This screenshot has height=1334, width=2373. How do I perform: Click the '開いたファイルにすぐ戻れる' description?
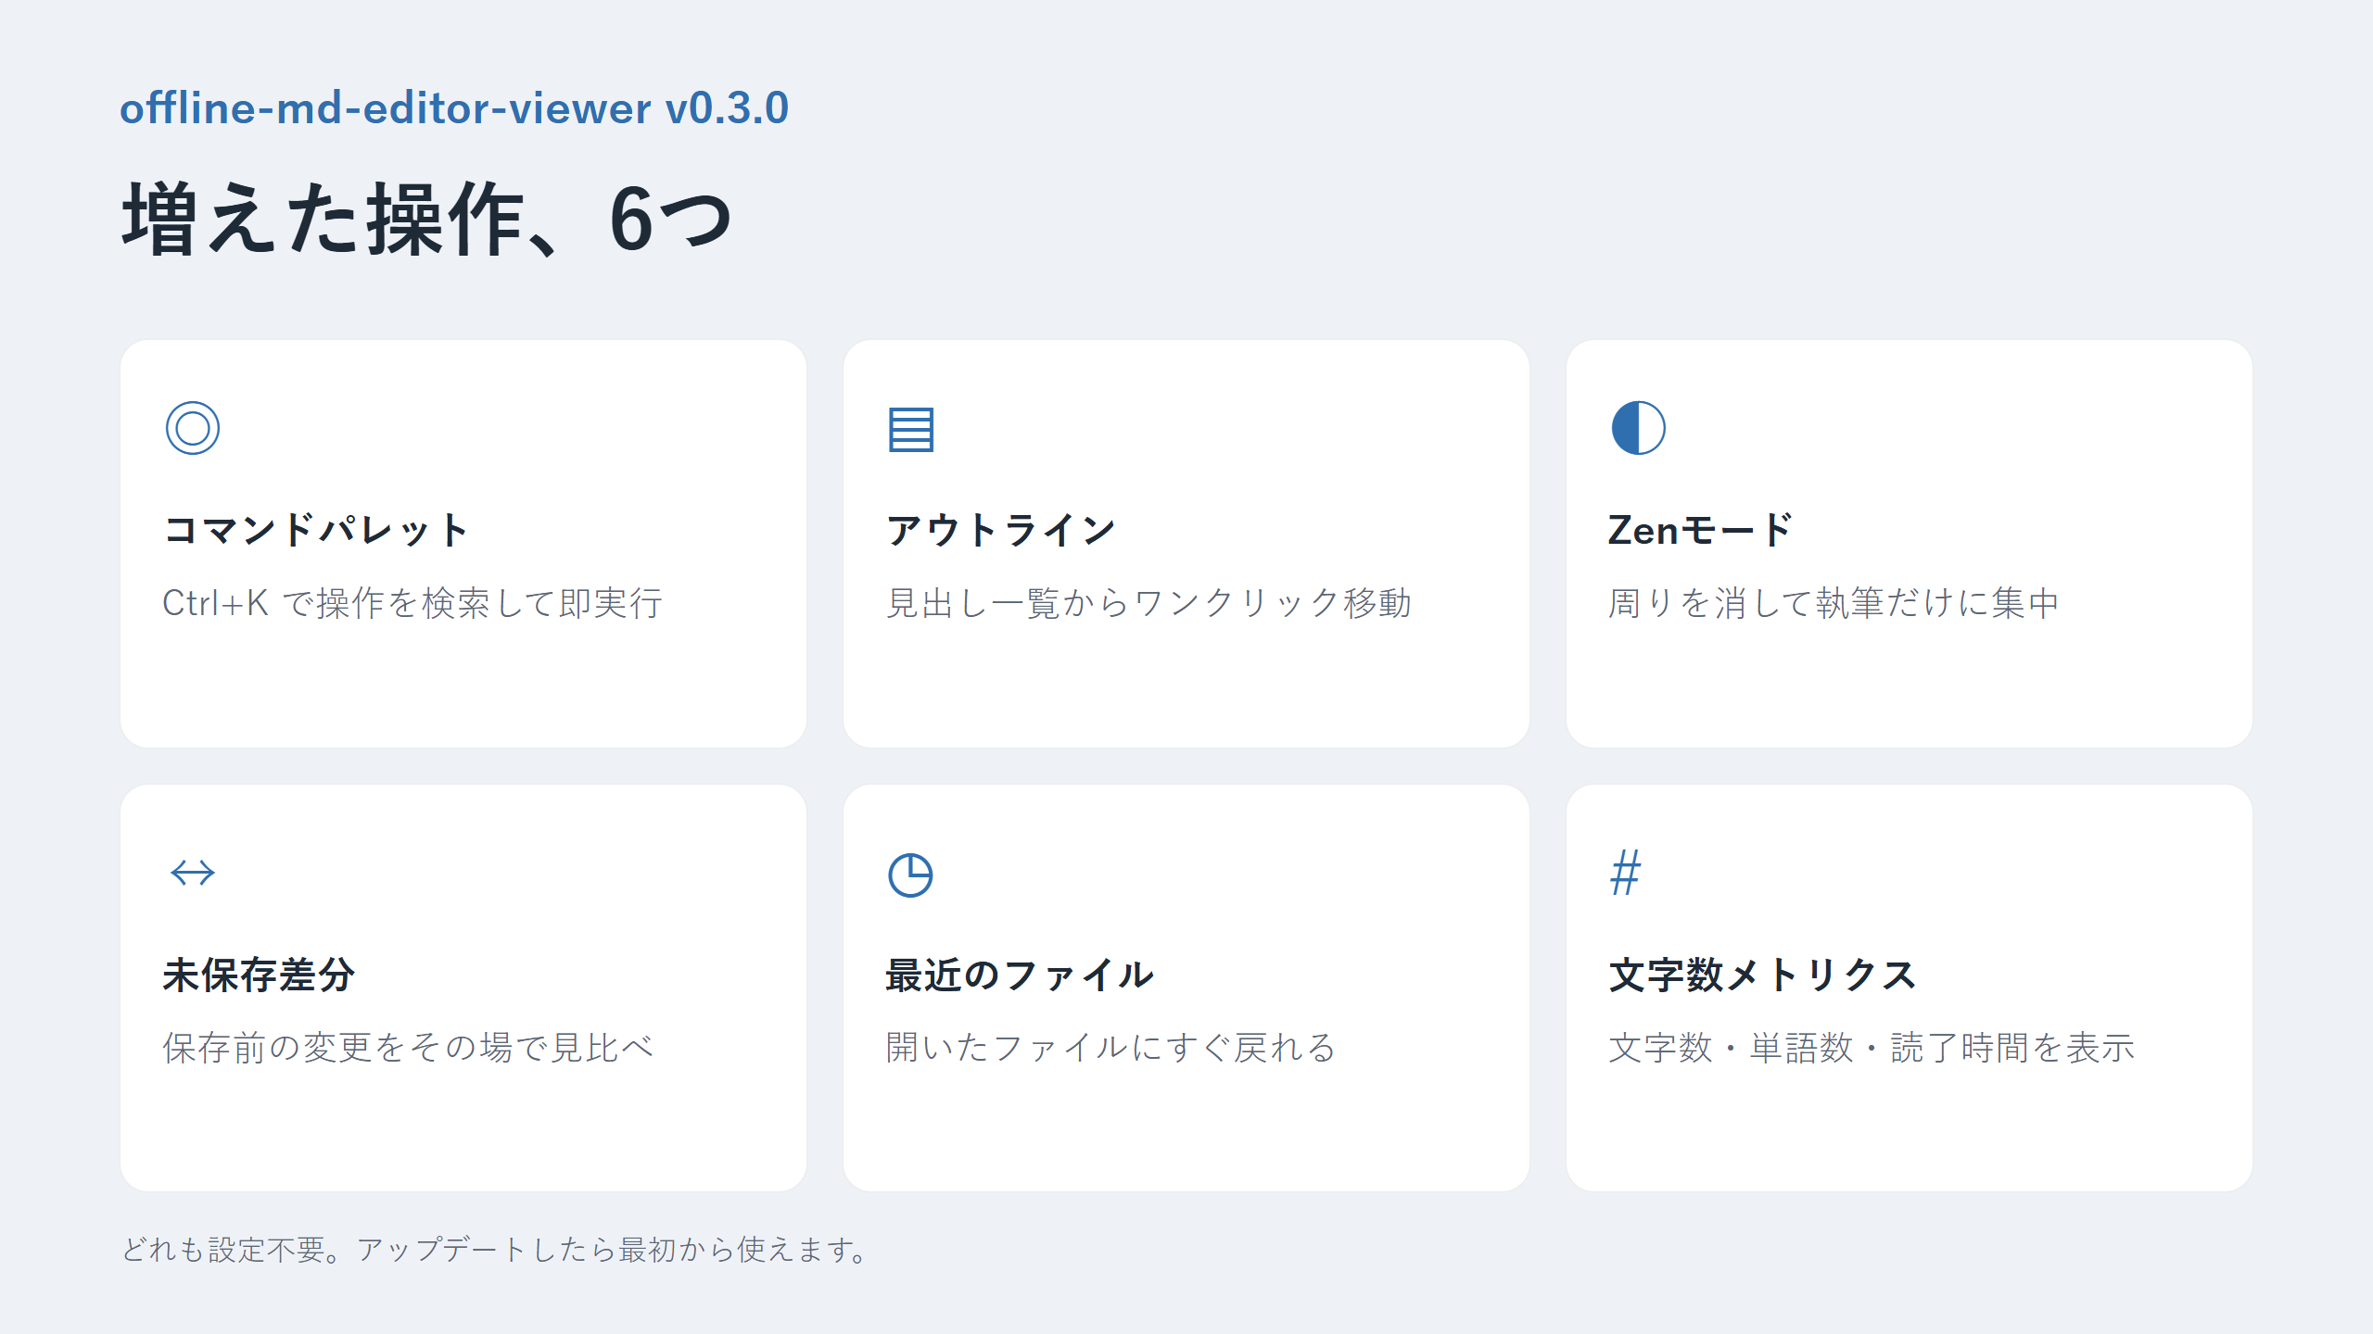point(1110,1048)
